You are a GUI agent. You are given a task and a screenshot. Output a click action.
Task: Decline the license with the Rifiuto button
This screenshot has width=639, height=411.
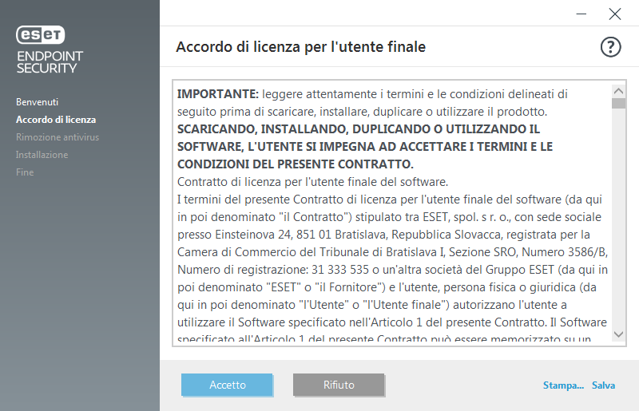[x=339, y=385]
